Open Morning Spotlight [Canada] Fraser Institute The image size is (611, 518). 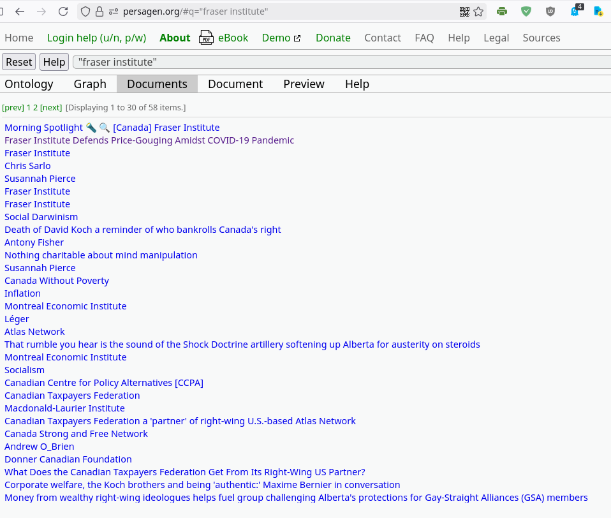click(112, 128)
